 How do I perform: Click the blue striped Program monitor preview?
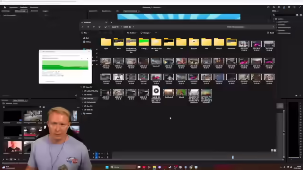pos(179,17)
